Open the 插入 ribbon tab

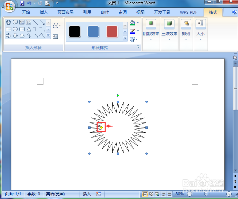coord(43,12)
